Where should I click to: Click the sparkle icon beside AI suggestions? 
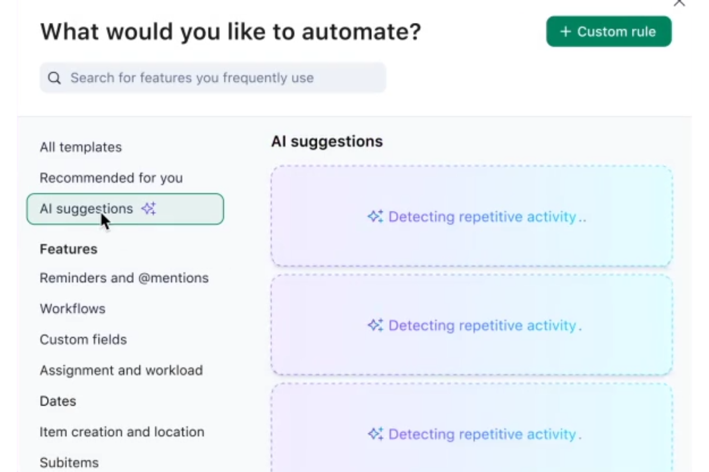click(149, 209)
